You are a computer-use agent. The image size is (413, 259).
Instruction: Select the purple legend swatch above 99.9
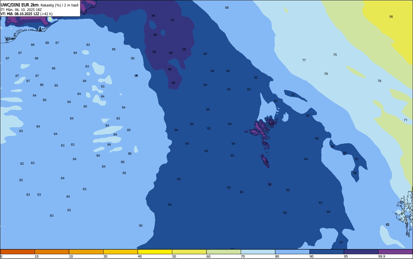[395, 252]
